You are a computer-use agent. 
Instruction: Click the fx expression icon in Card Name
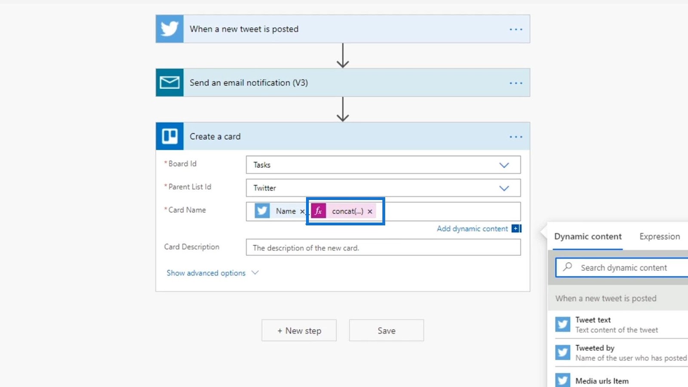pyautogui.click(x=319, y=211)
